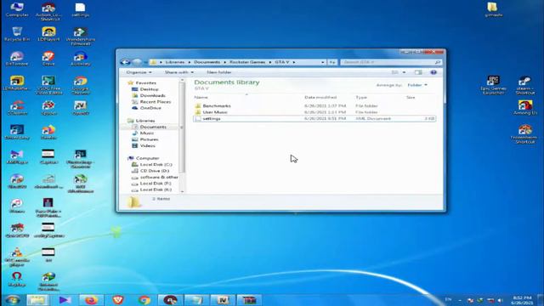544x306 pixels.
Task: Click the taskbar clock and date
Action: (522, 300)
